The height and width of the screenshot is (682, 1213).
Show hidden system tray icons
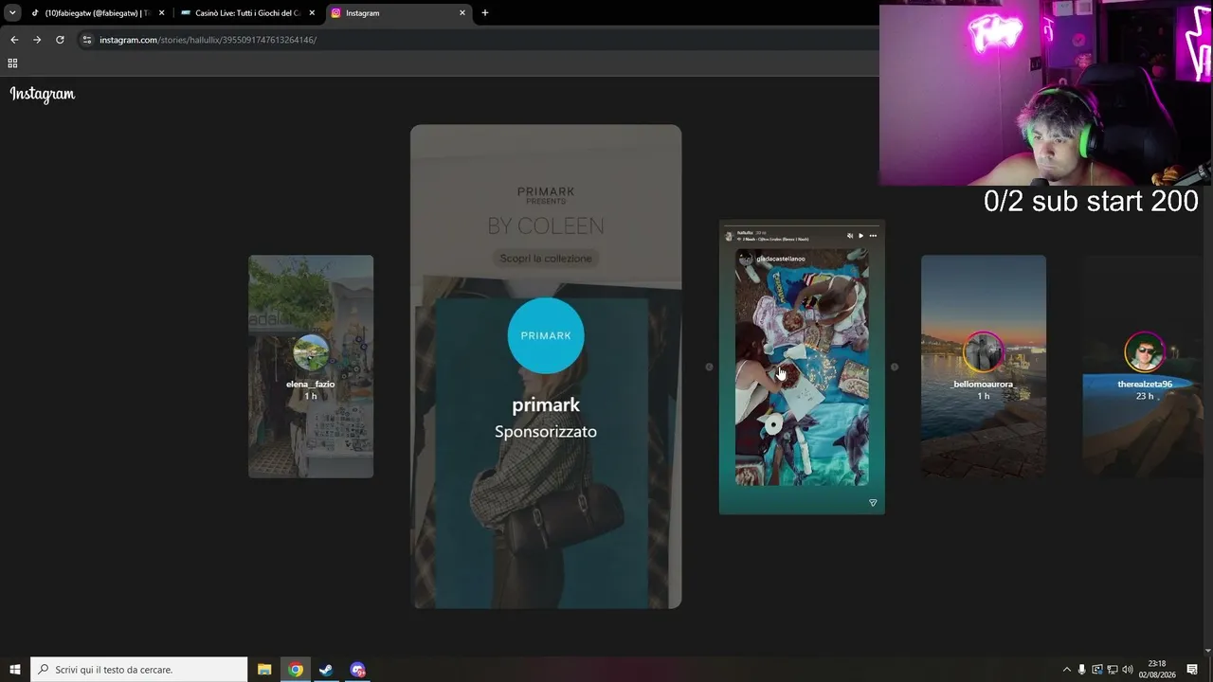(1066, 670)
